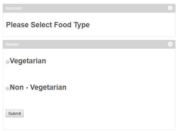This screenshot has height=132, width=179.
Task: Click the Non - Vegetarian label text
Action: 38,87
